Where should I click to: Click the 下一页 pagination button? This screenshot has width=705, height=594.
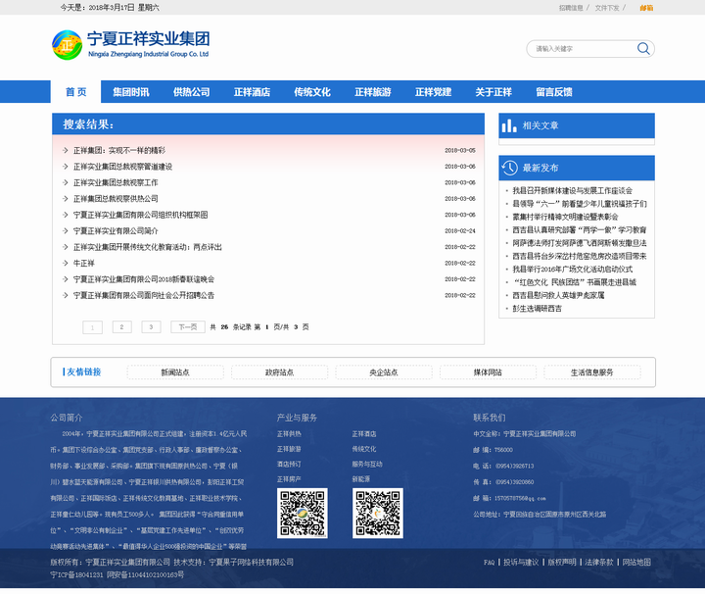pyautogui.click(x=188, y=327)
